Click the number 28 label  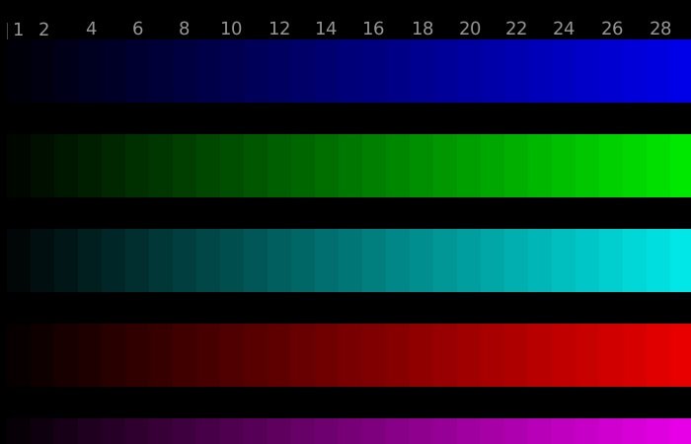point(660,29)
